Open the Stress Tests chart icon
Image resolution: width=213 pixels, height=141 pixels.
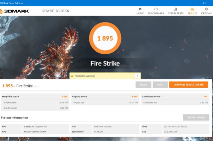[x=176, y=9]
